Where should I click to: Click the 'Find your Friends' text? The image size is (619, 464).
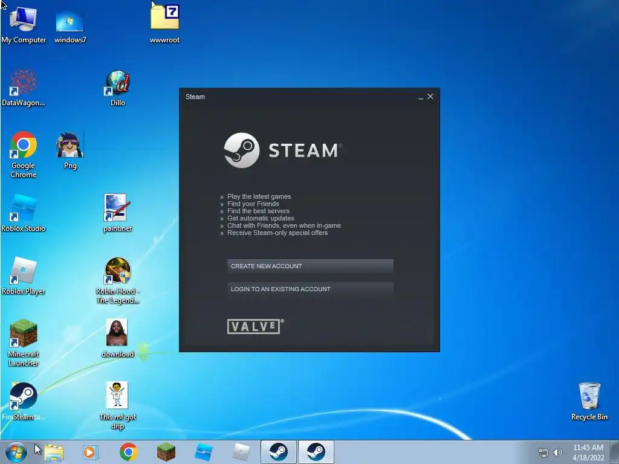253,204
